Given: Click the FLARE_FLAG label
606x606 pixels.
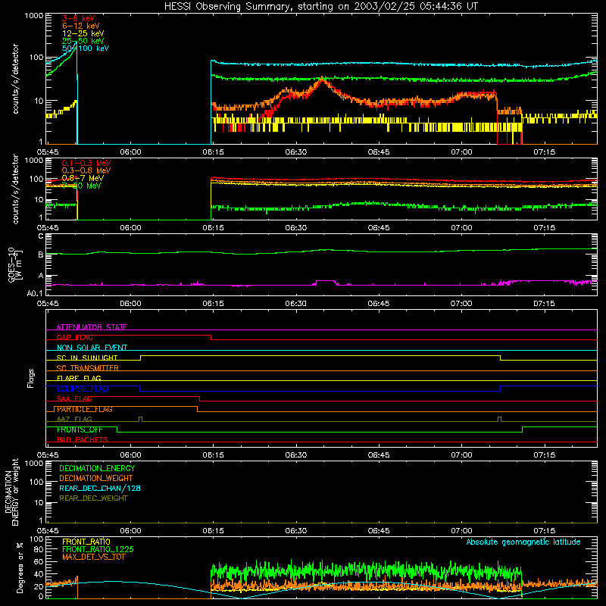Looking at the screenshot, I should point(79,378).
